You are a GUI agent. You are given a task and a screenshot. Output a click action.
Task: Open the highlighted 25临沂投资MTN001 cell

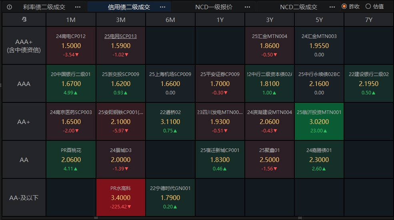(x=319, y=122)
